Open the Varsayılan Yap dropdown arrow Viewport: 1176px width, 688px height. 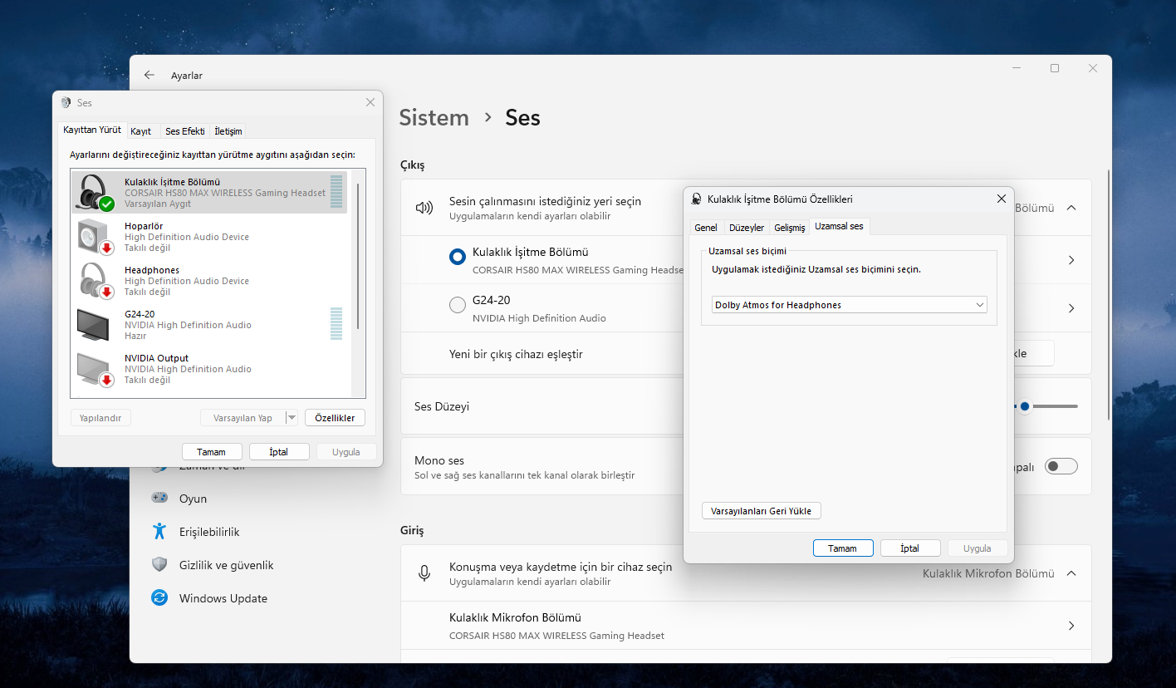coord(292,418)
